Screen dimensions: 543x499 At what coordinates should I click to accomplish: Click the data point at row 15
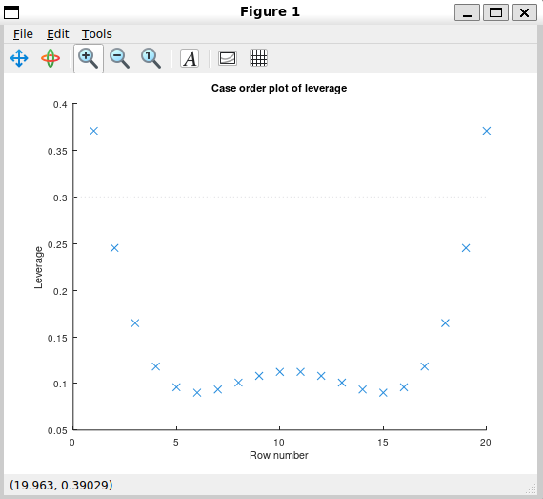coord(383,393)
